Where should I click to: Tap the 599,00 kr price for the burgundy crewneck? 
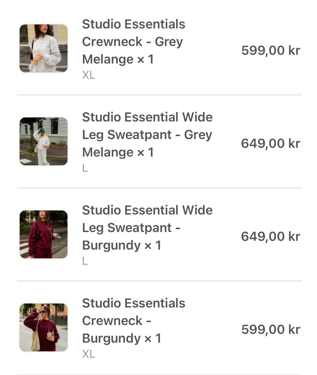tap(270, 329)
